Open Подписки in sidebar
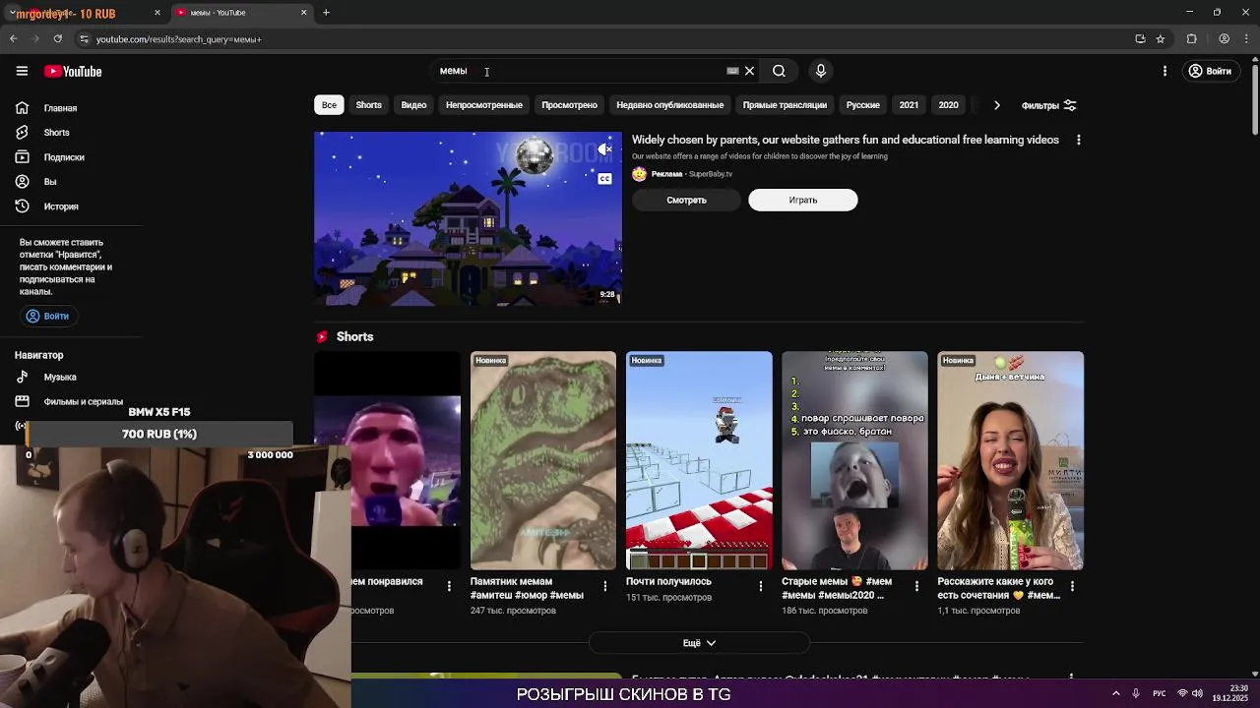Viewport: 1260px width, 708px height. (64, 157)
